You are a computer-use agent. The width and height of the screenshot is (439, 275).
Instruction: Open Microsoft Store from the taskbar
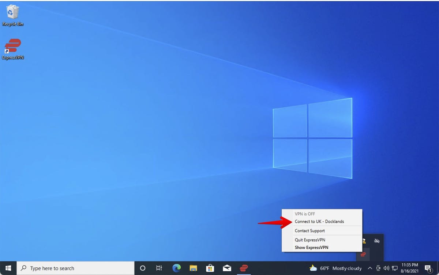210,268
